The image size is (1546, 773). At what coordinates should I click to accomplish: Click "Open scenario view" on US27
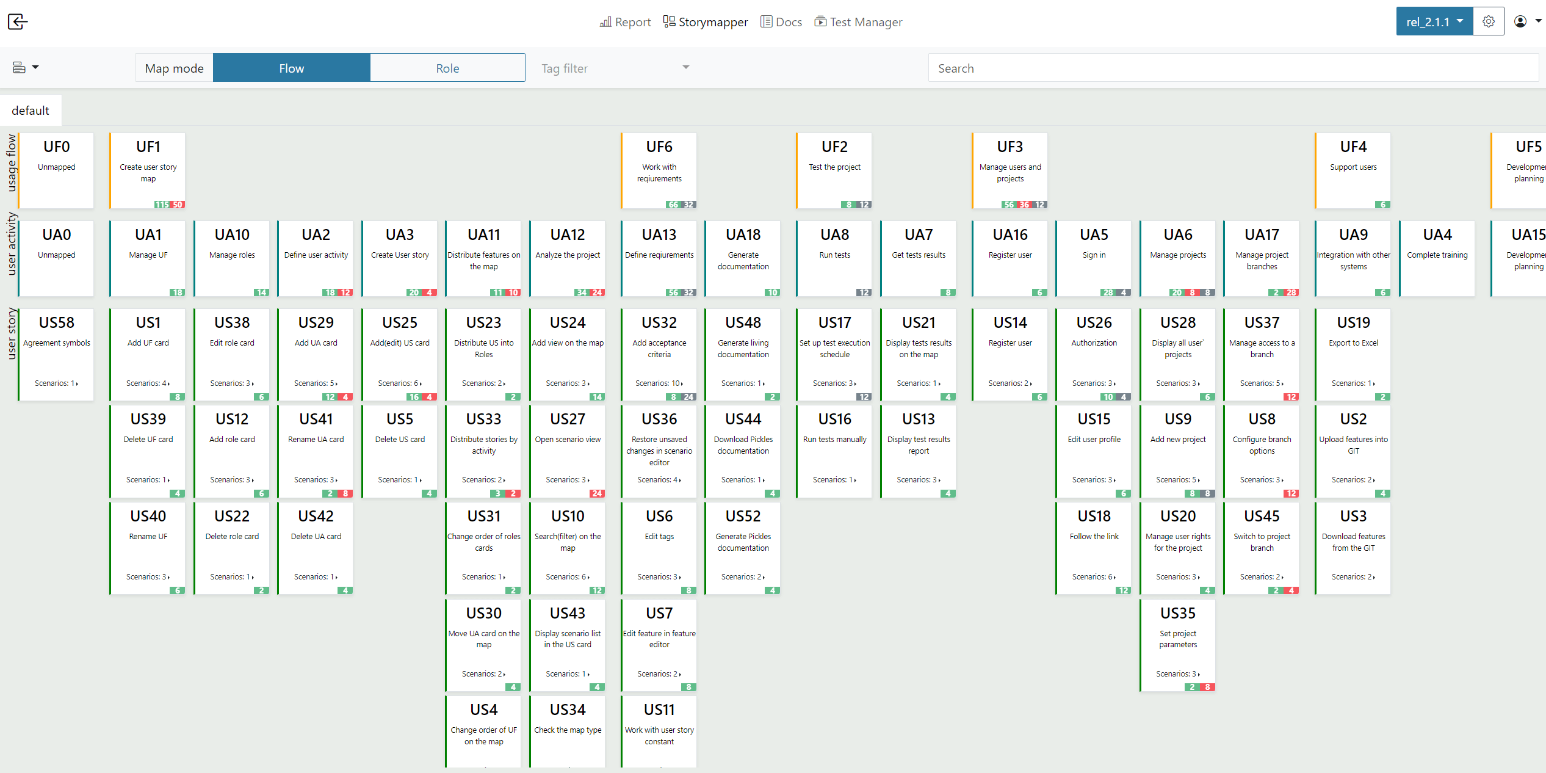[568, 440]
